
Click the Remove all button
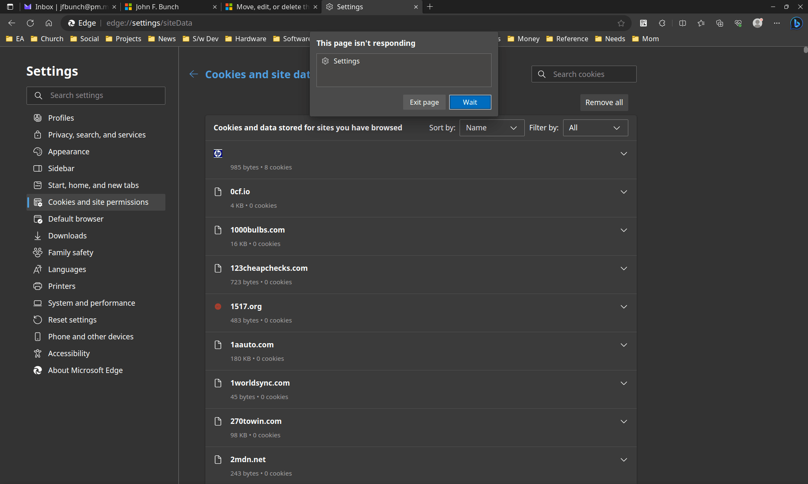[603, 103]
